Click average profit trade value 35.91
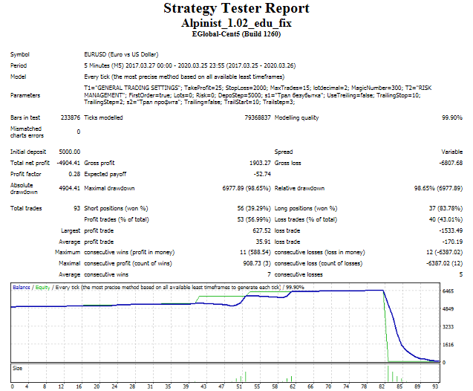The height and width of the screenshot is (391, 473). (x=264, y=242)
